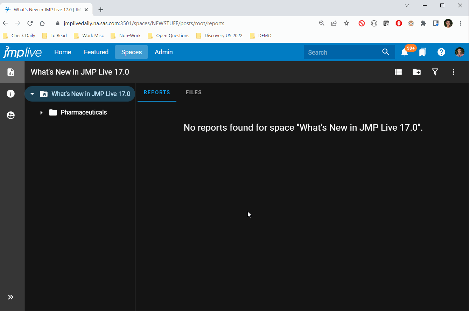Open JMP Live help

441,52
